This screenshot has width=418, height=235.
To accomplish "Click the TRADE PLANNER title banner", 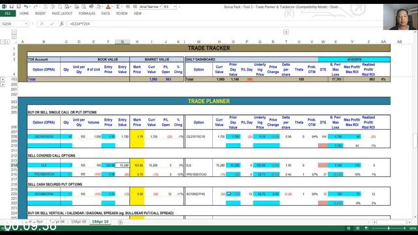I will 209,101.
